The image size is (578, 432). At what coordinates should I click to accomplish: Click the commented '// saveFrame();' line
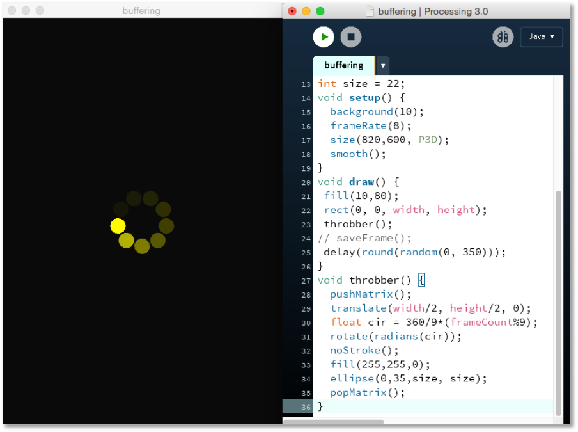pyautogui.click(x=364, y=238)
